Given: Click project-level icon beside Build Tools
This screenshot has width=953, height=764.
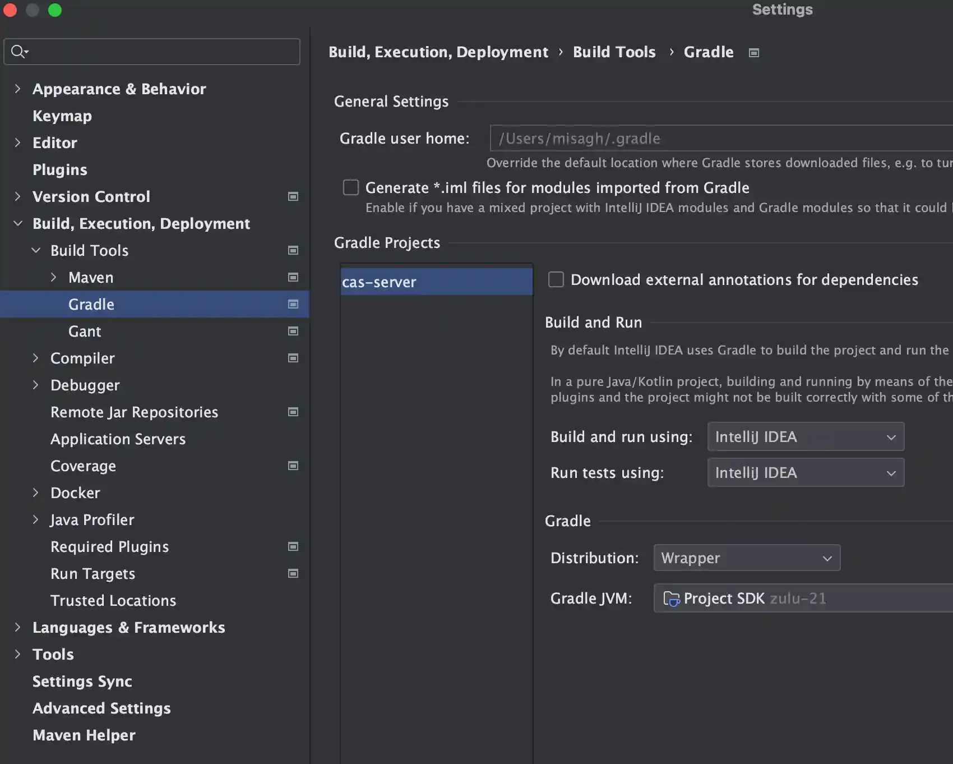Looking at the screenshot, I should [x=293, y=250].
